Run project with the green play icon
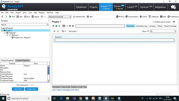The width and height of the screenshot is (179, 101). tap(53, 26)
